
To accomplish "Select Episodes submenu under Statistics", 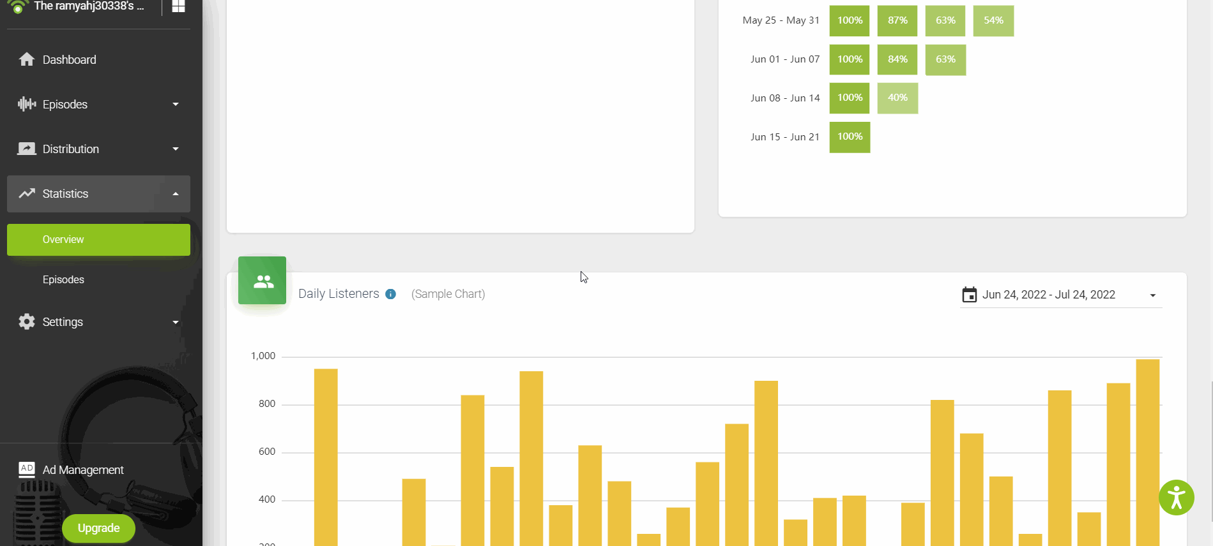I will pyautogui.click(x=63, y=279).
